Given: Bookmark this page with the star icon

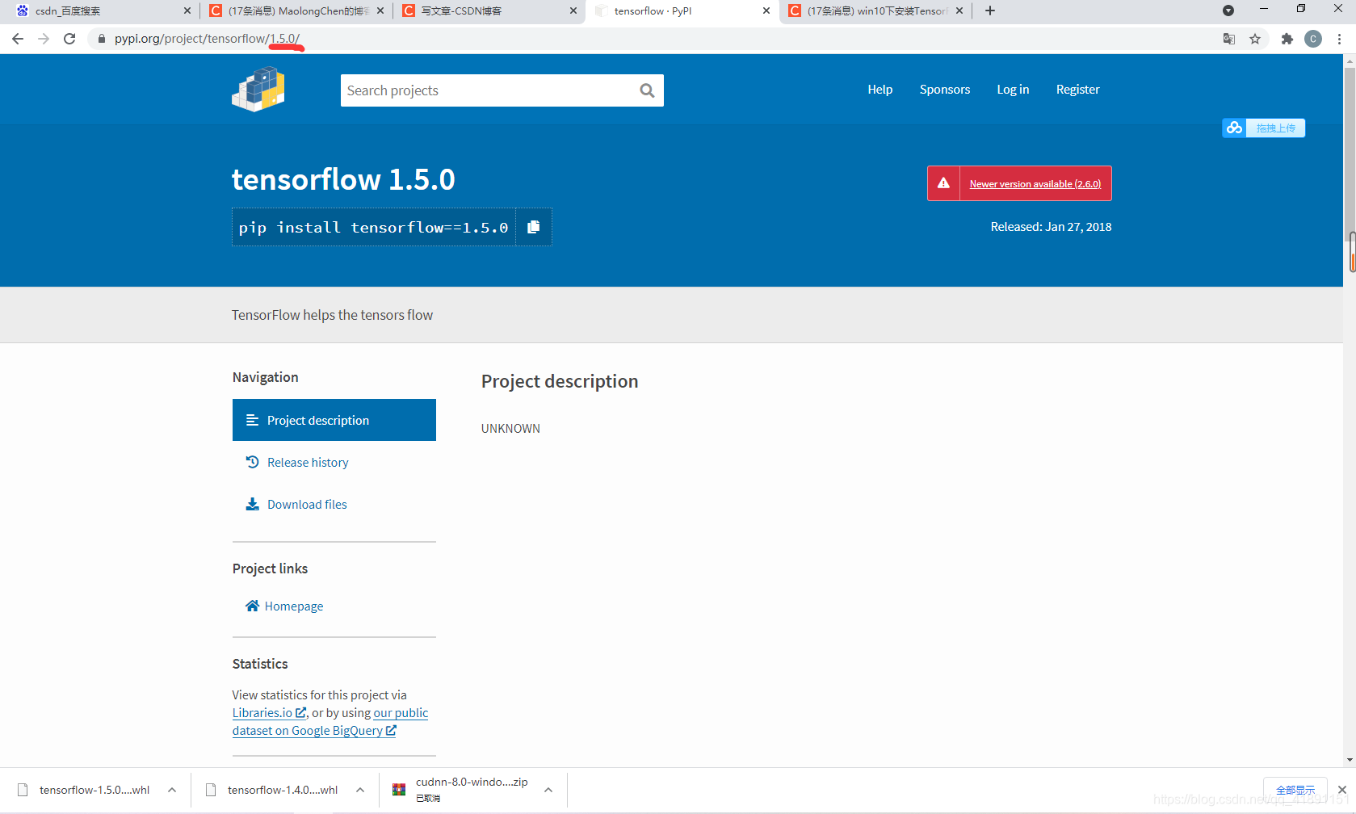Looking at the screenshot, I should tap(1255, 39).
